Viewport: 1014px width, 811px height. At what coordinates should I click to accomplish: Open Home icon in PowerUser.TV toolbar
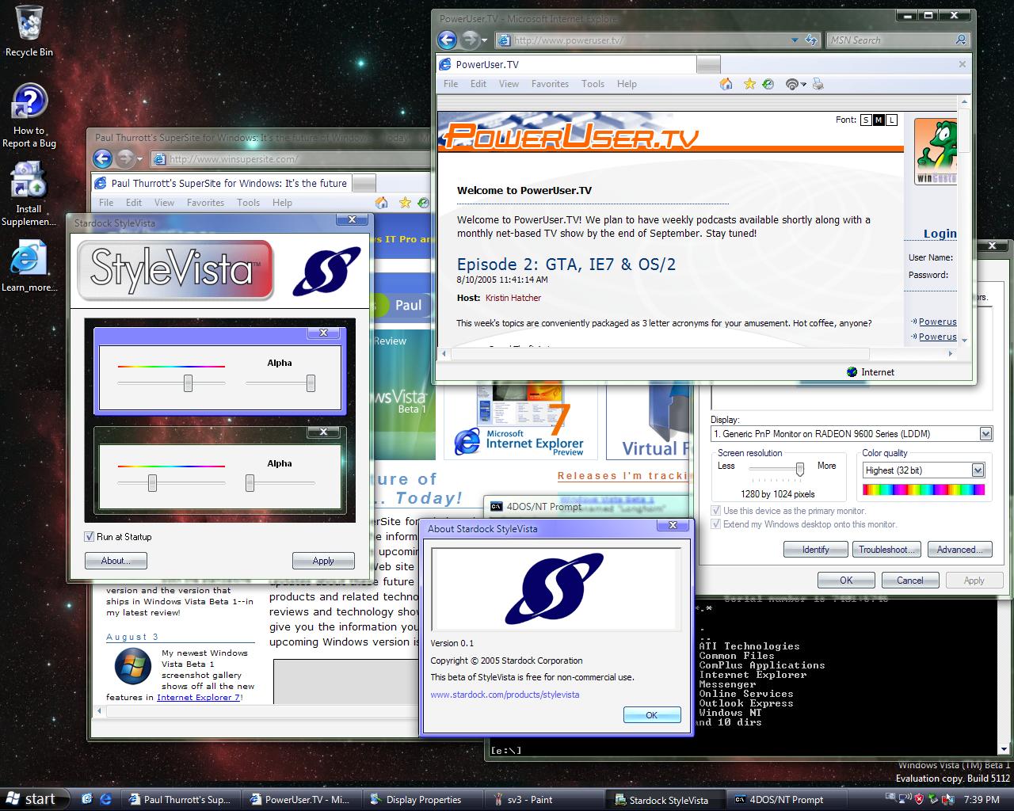click(x=726, y=84)
